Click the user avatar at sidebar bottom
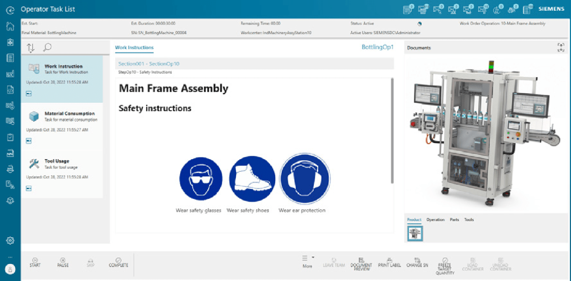 click(10, 269)
